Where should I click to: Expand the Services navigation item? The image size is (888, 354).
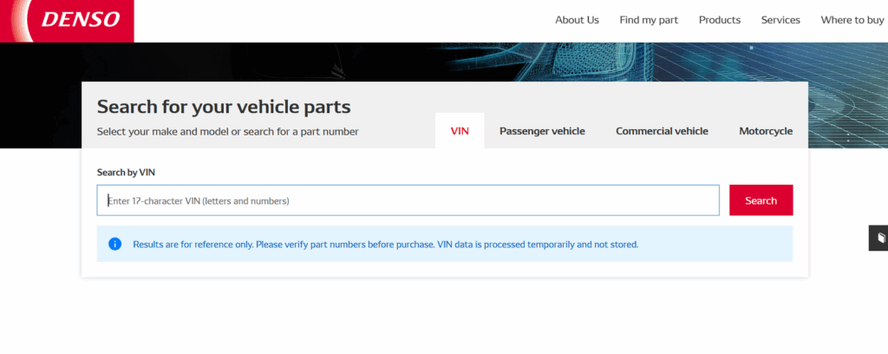[780, 20]
